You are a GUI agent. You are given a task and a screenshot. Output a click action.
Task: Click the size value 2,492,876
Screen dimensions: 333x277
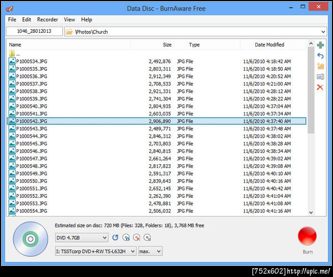coord(160,62)
